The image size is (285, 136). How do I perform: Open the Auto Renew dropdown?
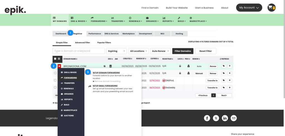pos(161,51)
